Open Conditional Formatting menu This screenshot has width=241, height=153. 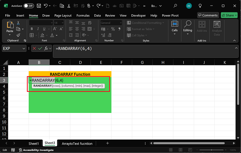pos(145,23)
